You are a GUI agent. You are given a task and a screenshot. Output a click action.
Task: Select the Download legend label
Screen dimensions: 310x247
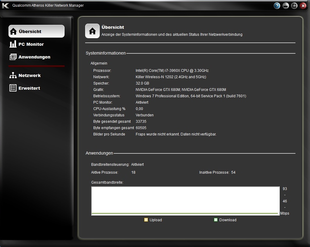click(228, 220)
